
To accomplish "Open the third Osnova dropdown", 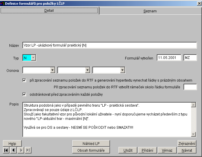I will click(122, 70).
